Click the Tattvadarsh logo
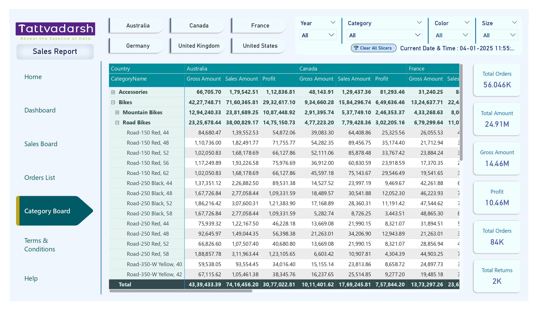The width and height of the screenshot is (538, 311). point(55,31)
